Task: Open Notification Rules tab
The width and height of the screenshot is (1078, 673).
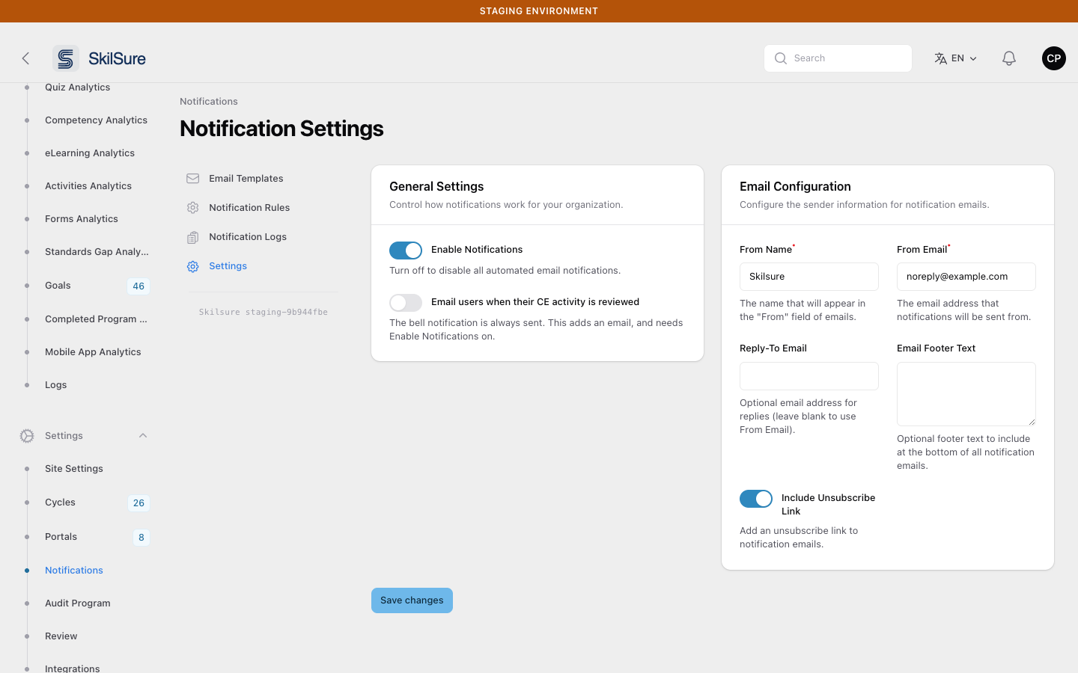Action: click(249, 208)
